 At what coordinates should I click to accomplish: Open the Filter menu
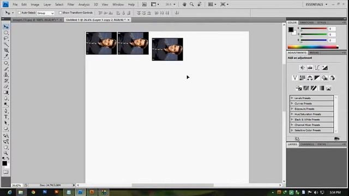coord(70,4)
